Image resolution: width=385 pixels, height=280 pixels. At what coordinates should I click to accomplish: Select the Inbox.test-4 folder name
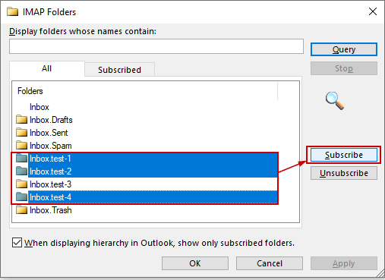pyautogui.click(x=50, y=197)
